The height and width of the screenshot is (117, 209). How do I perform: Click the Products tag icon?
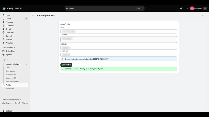(x=3, y=22)
